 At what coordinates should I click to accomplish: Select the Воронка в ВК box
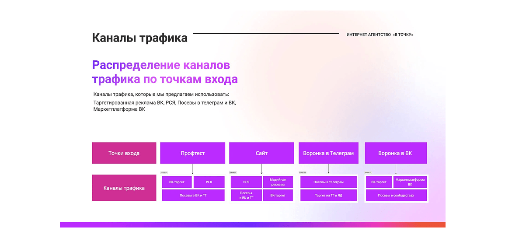click(x=396, y=153)
